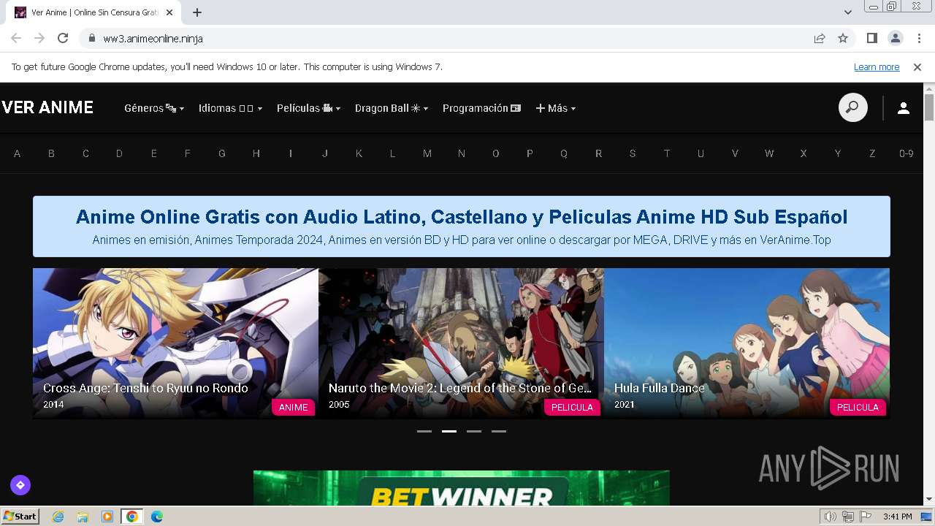Open the BetWinner advertisement banner

462,488
